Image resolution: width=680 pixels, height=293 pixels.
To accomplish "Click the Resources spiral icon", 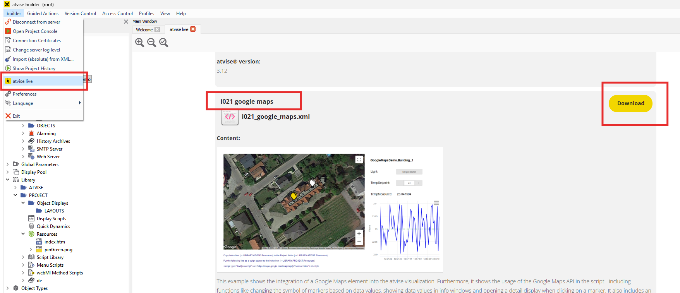I will click(x=31, y=234).
